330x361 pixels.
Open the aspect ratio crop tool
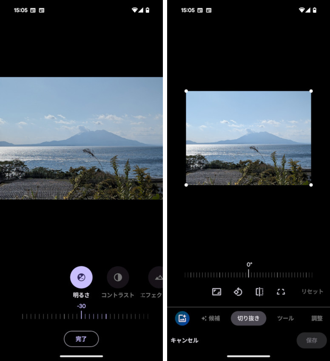coord(216,292)
